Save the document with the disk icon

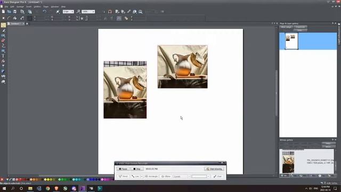pos(15,12)
